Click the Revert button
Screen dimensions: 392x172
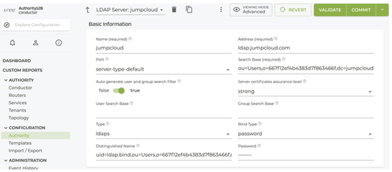coord(293,10)
